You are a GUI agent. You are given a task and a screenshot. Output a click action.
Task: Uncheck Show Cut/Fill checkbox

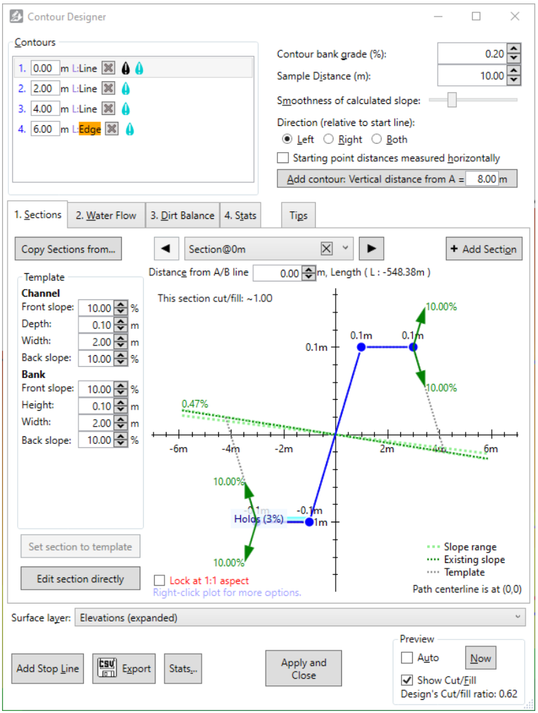(407, 680)
